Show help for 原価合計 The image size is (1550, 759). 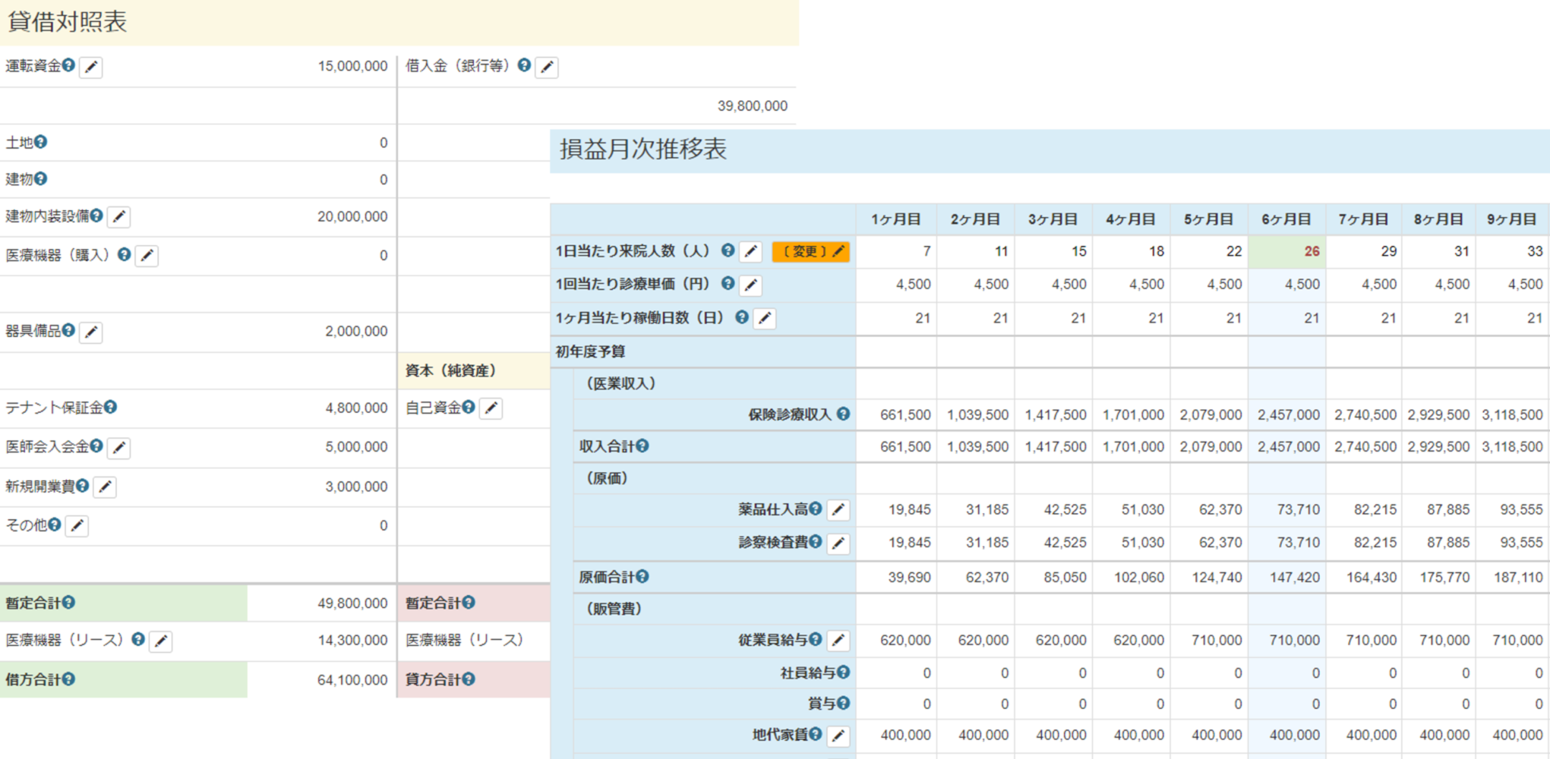click(642, 576)
